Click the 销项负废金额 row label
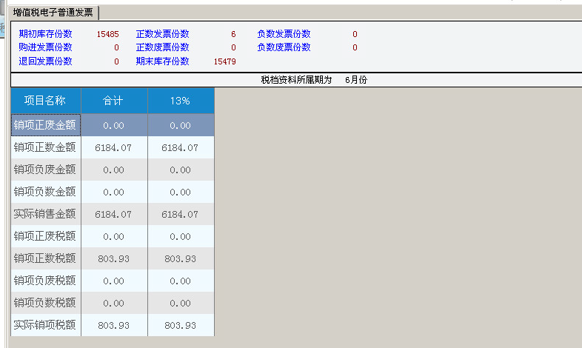 coord(45,170)
